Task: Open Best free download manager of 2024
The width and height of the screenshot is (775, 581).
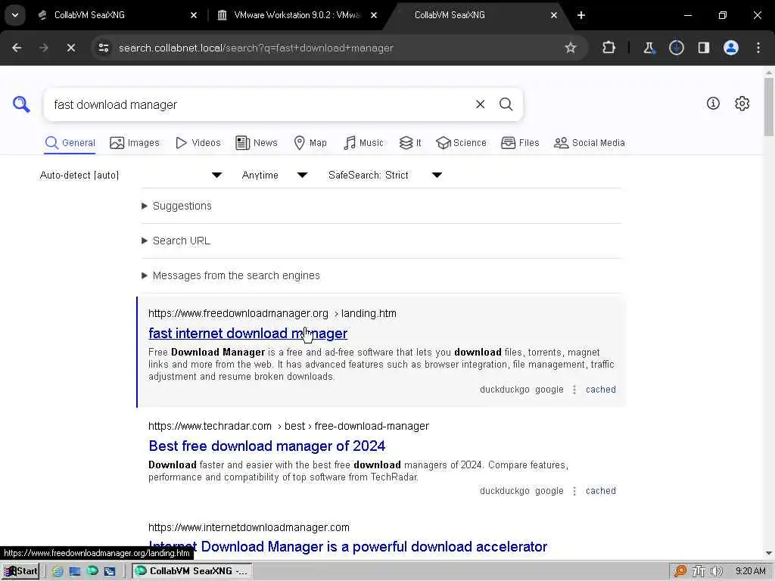Action: pos(267,446)
